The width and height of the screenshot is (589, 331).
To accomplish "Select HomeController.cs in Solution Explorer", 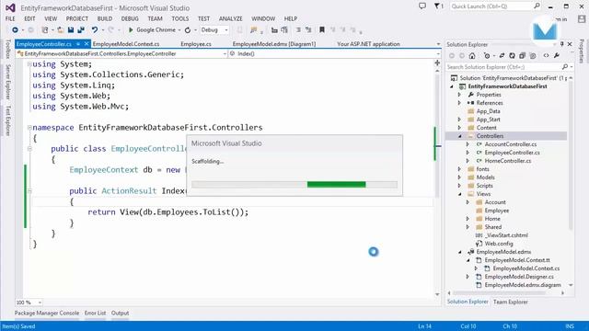I will 508,161.
